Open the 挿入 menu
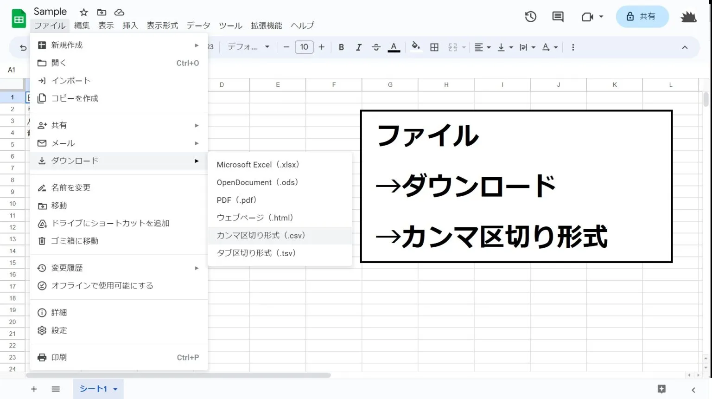The height and width of the screenshot is (399, 712). (130, 26)
